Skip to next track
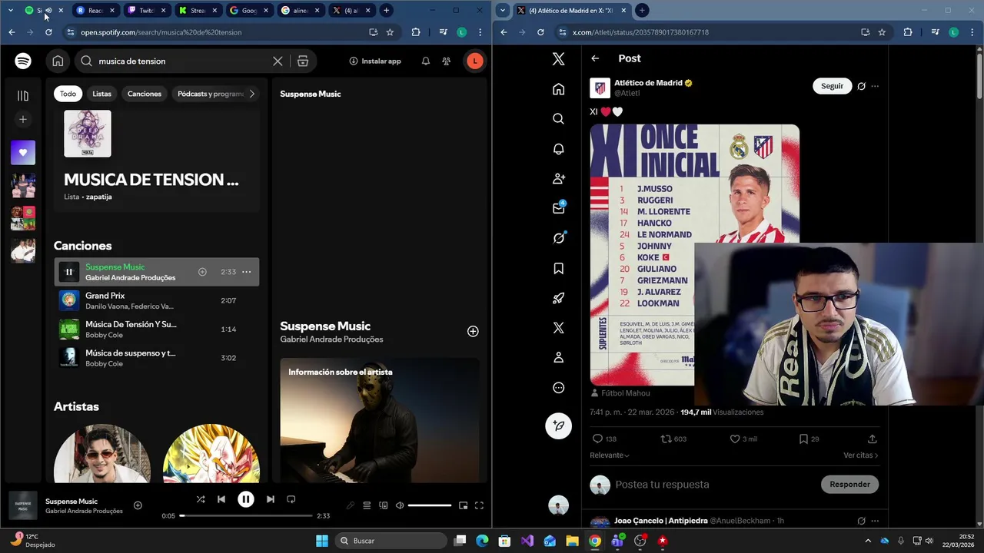 [x=270, y=499]
